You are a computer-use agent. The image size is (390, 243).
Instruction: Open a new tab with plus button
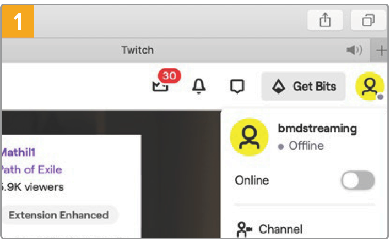click(x=381, y=51)
